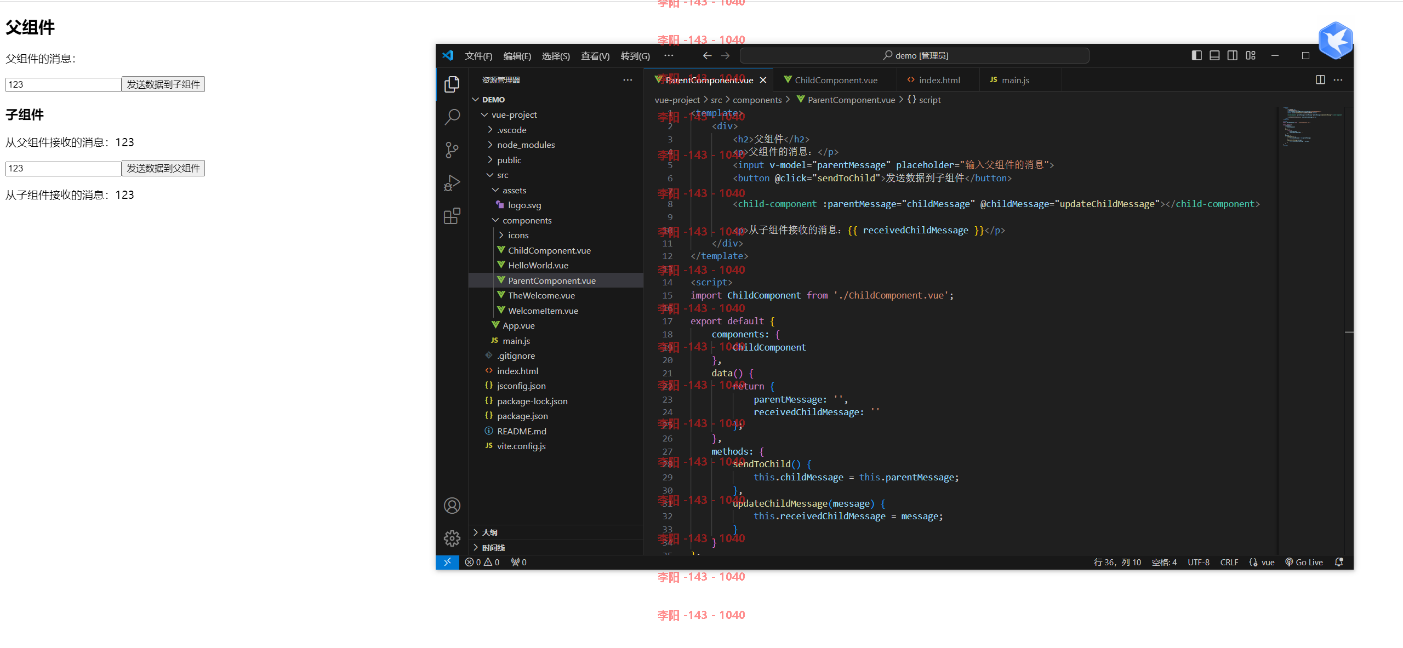1403x648 pixels.
Task: Open the Accounts menu icon
Action: [452, 506]
